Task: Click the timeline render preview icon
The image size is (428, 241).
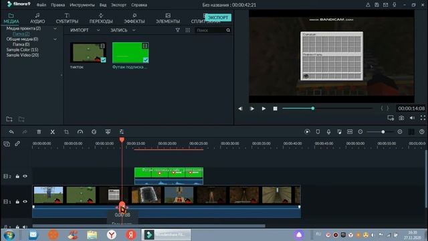Action: (x=307, y=132)
